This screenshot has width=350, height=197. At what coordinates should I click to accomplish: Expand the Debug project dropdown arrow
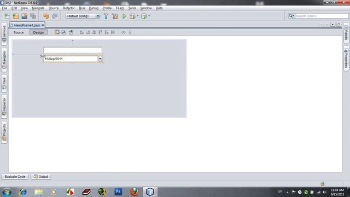137,16
